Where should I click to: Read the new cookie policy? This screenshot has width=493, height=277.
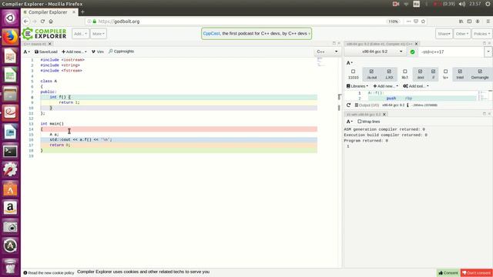[x=49, y=272]
